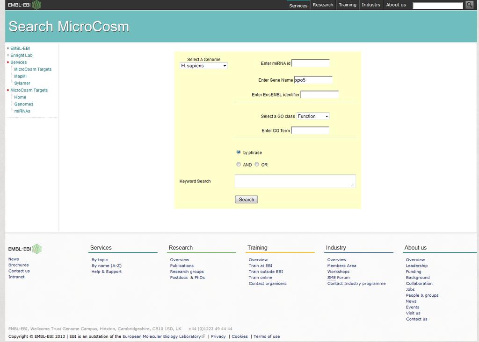Image resolution: width=479 pixels, height=342 pixels.
Task: Open Workshops footer link
Action: pyautogui.click(x=338, y=272)
